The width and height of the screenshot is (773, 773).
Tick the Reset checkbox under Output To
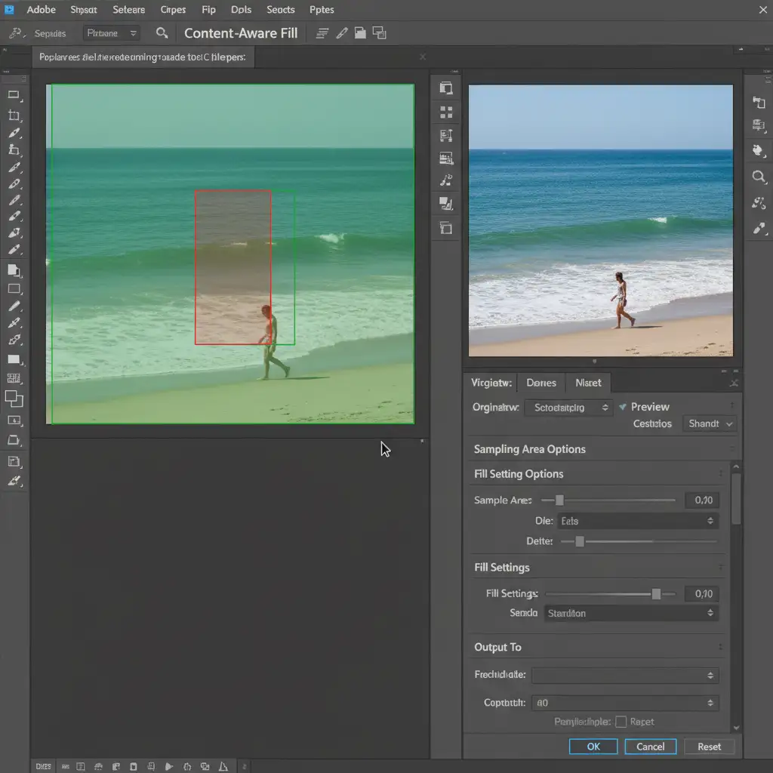click(x=621, y=722)
